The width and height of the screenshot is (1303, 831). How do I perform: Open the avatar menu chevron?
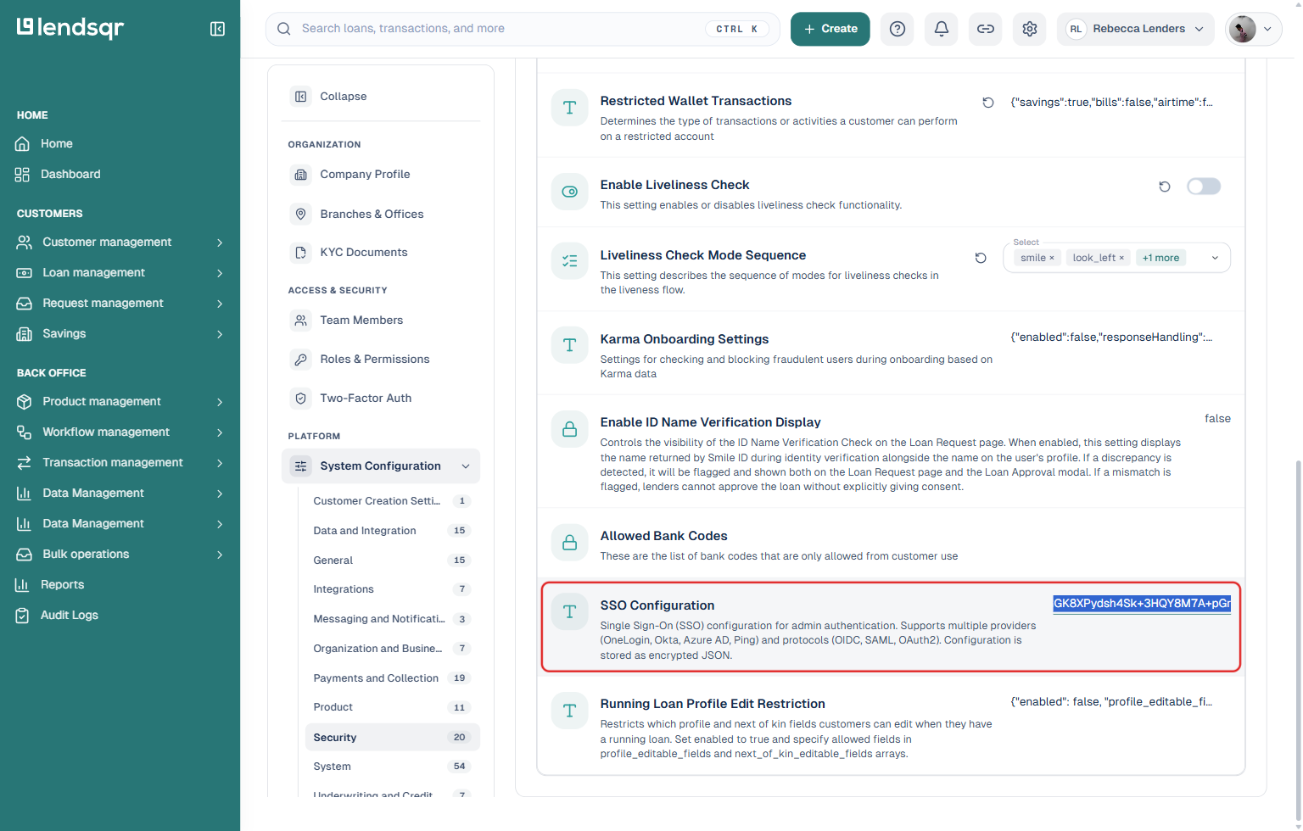[x=1268, y=29]
